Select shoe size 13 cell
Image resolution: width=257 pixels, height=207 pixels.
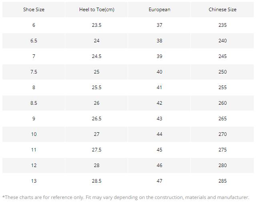click(34, 181)
